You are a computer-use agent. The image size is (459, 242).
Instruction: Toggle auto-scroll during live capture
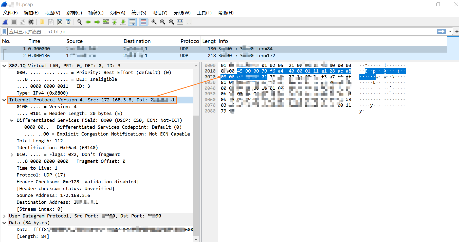click(x=132, y=22)
